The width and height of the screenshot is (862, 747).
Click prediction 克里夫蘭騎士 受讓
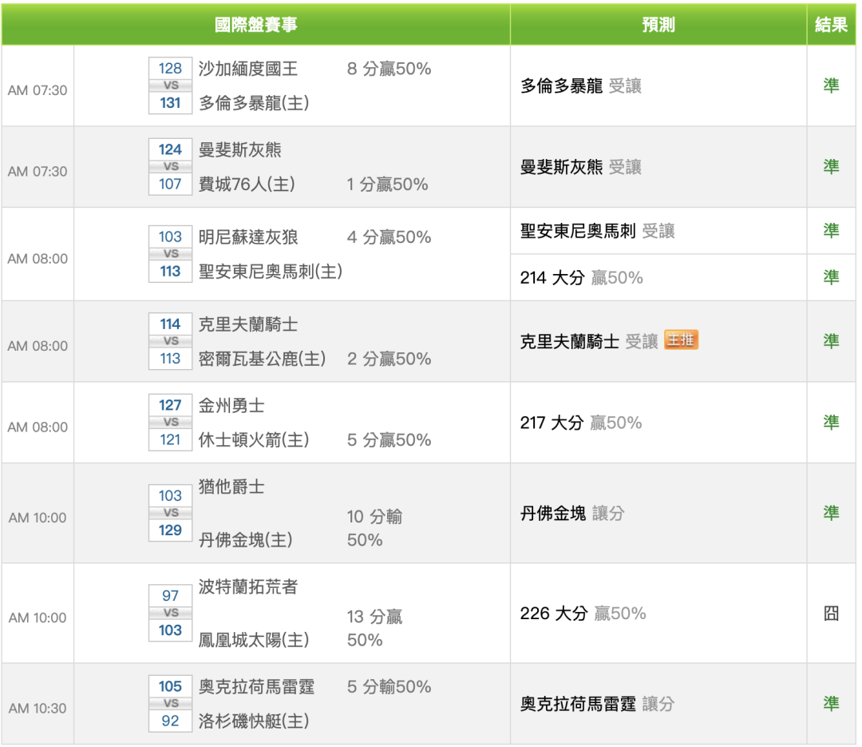pos(589,341)
